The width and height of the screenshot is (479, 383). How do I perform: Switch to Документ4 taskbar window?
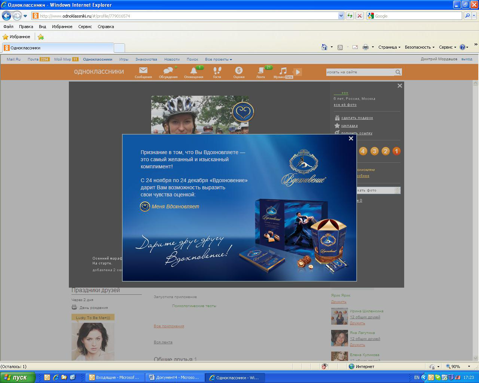pos(176,377)
